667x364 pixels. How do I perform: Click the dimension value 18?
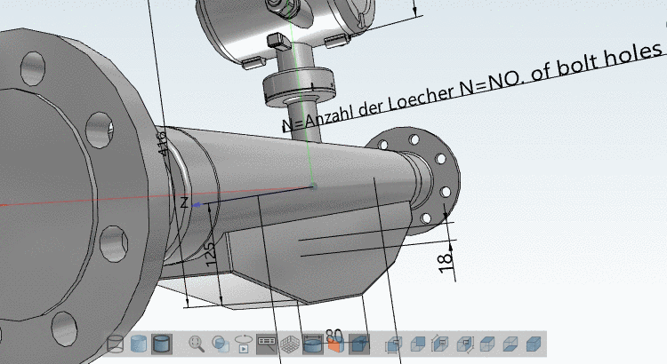click(445, 263)
